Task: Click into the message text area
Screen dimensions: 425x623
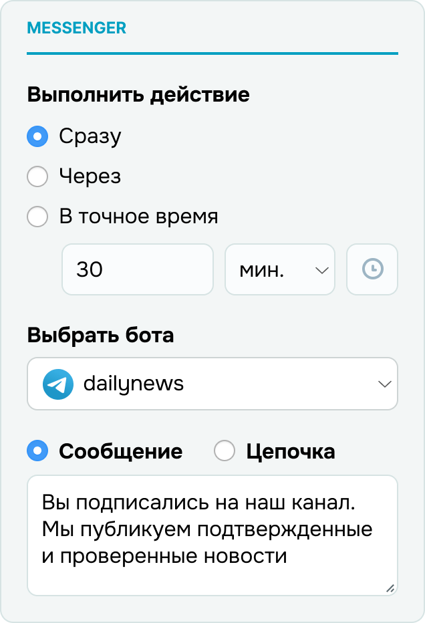Action: click(212, 535)
